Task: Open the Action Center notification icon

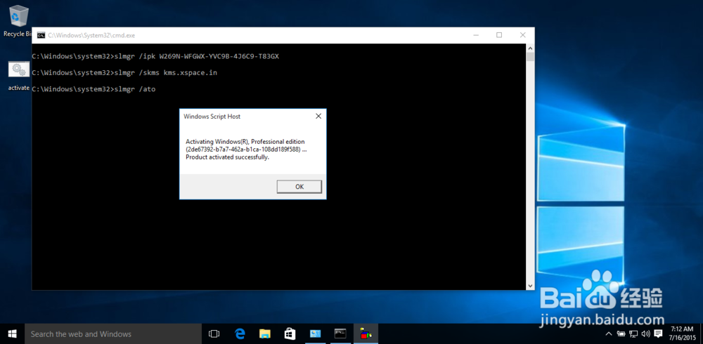Action: (658, 333)
